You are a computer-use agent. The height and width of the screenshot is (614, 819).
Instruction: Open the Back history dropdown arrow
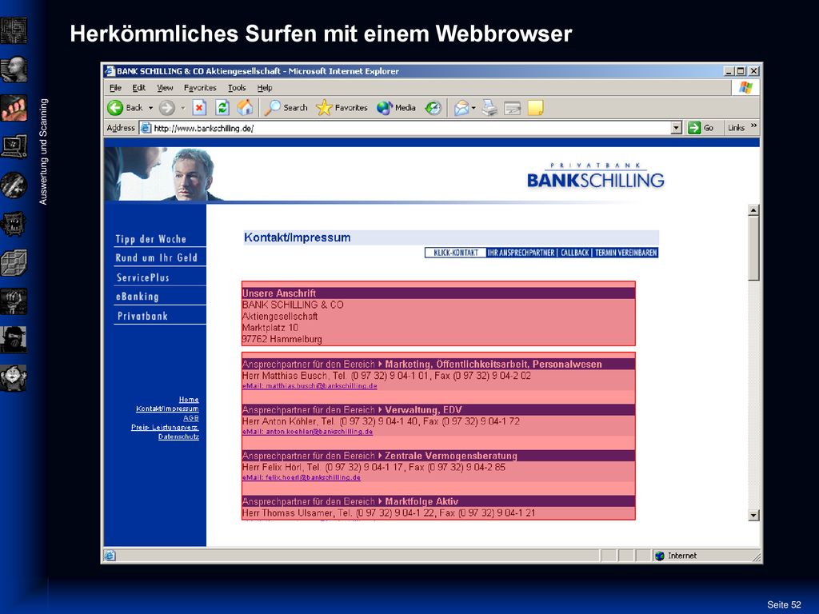tap(150, 108)
